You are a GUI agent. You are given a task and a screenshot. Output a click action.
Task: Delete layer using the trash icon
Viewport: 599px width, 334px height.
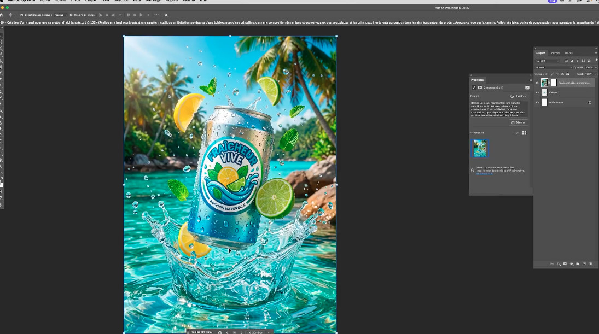click(x=590, y=264)
